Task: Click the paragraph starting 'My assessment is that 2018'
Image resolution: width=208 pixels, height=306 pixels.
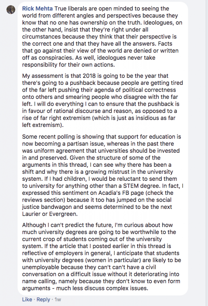Action: coord(102,100)
